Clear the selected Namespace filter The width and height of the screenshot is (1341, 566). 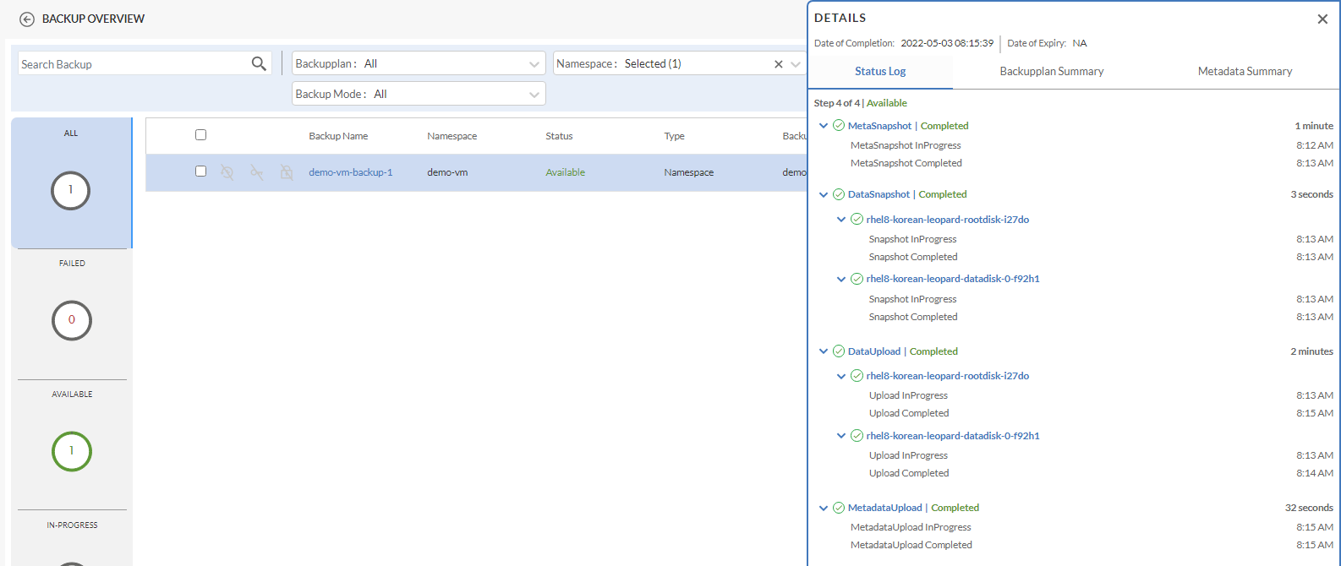779,64
